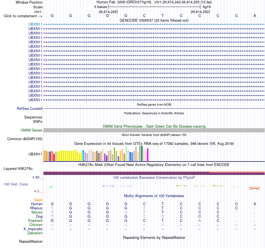Click the 'T' base in the complement sequence row
The height and width of the screenshot is (248, 265).
pyautogui.click(x=163, y=16)
